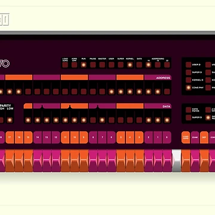The width and height of the screenshot is (215, 215).
Task: Flip the toggle lever under label 16
Action: click(x=19, y=161)
